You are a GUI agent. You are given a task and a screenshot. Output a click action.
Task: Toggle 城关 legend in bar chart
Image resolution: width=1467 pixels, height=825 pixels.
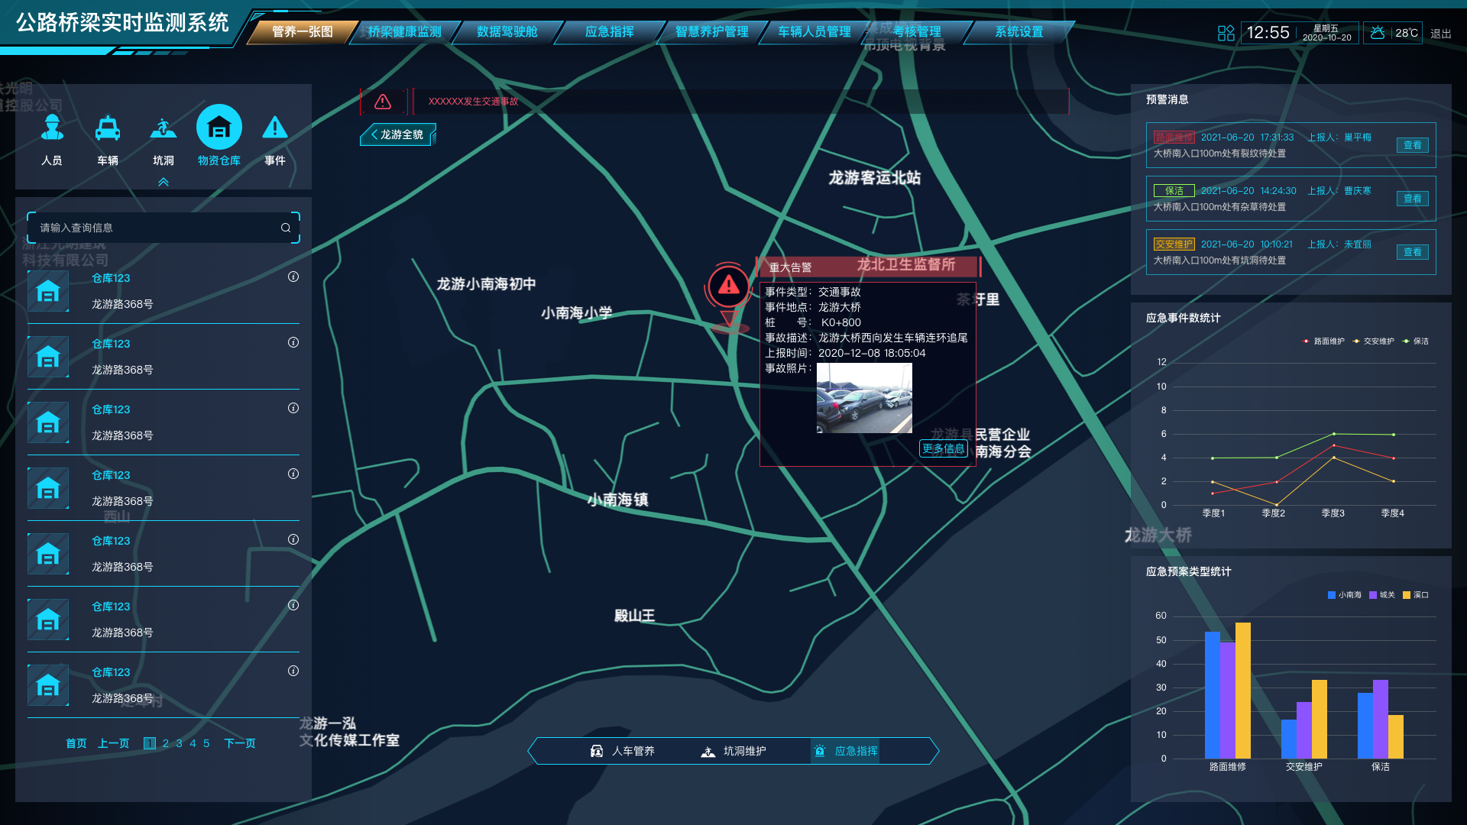point(1382,595)
